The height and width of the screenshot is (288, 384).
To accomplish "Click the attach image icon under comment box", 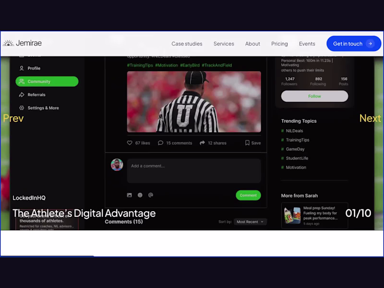I will click(129, 195).
